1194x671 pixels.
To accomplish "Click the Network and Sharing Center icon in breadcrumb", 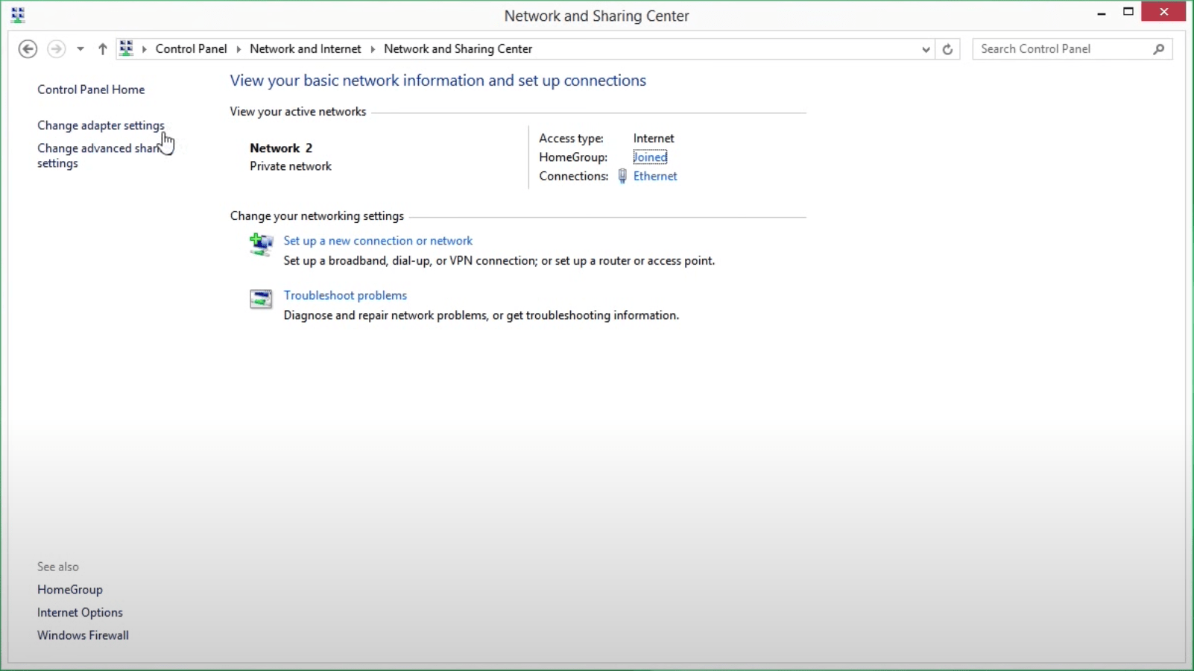I will 125,47.
